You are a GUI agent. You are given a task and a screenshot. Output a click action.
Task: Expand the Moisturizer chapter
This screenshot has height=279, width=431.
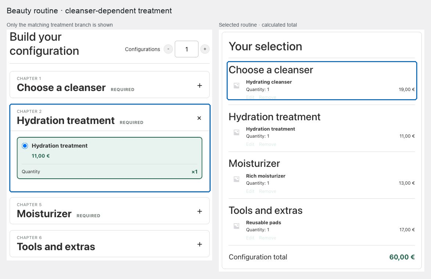(x=200, y=211)
